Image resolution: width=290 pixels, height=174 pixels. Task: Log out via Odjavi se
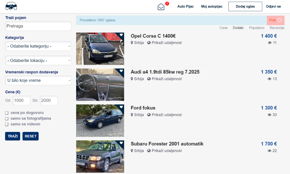tap(273, 6)
